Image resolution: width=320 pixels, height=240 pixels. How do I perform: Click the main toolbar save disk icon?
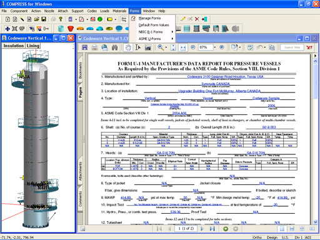[44, 19]
